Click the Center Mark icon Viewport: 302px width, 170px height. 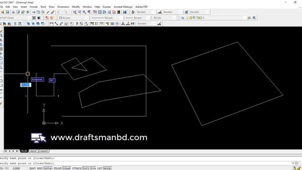click(x=117, y=24)
